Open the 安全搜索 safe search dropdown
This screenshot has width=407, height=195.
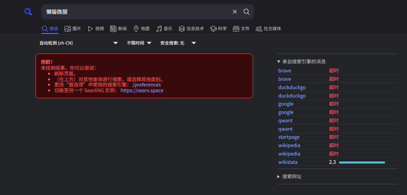178,43
